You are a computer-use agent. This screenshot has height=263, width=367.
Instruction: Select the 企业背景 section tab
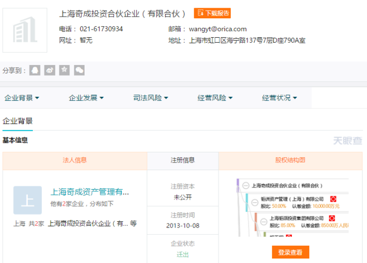coord(18,121)
